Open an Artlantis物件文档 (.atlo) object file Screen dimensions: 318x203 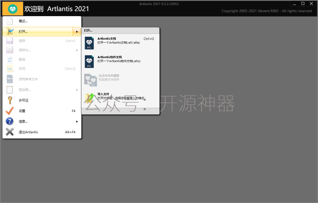120,61
